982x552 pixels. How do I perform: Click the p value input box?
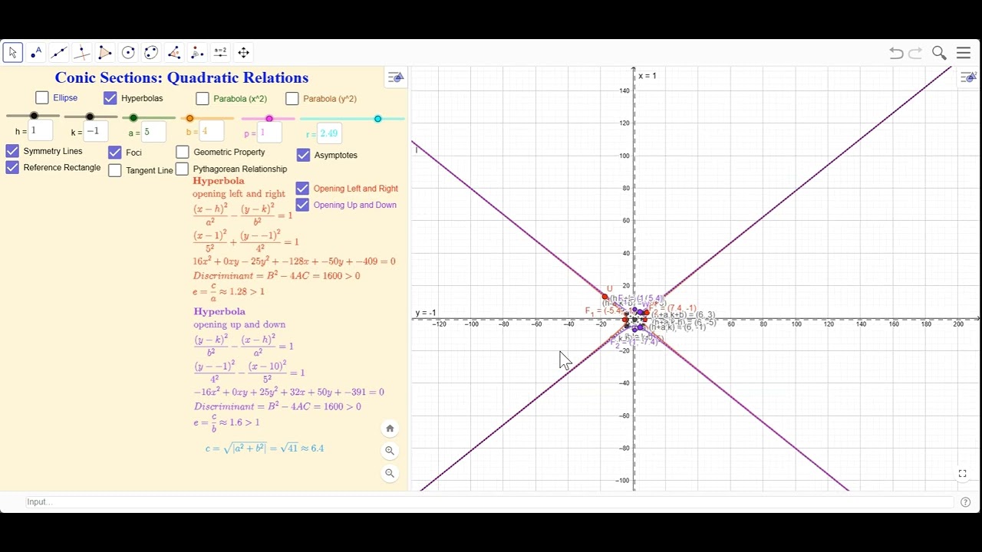click(270, 132)
